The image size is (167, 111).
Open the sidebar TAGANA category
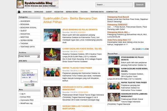24,44
